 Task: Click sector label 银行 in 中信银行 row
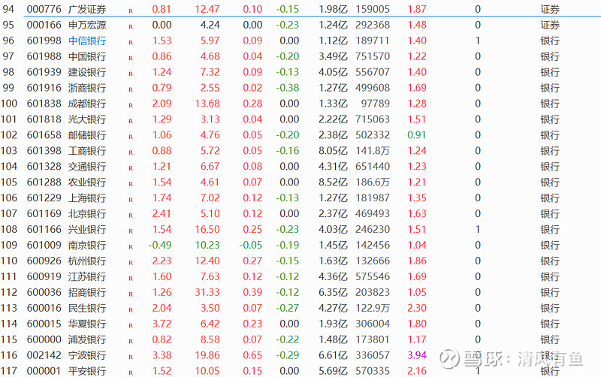pos(550,41)
